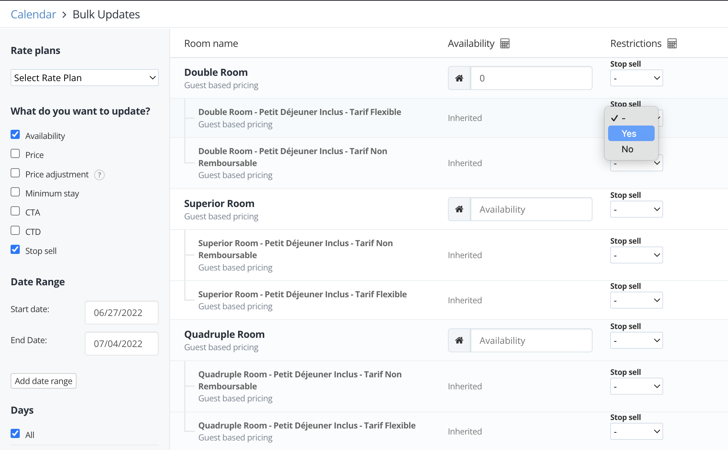Click the Add date range button

tap(43, 381)
